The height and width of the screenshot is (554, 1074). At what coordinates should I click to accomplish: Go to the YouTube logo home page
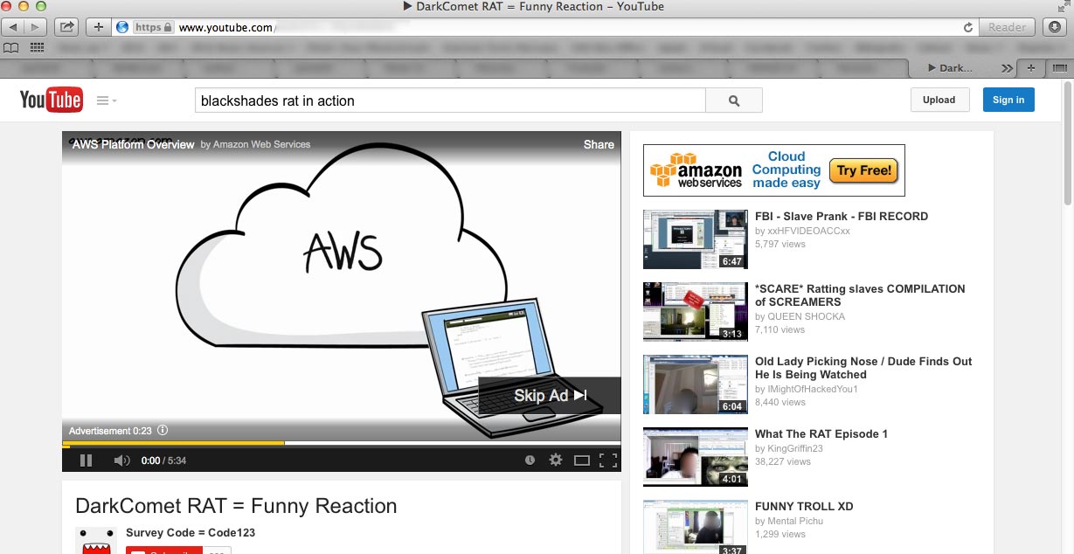pos(51,100)
